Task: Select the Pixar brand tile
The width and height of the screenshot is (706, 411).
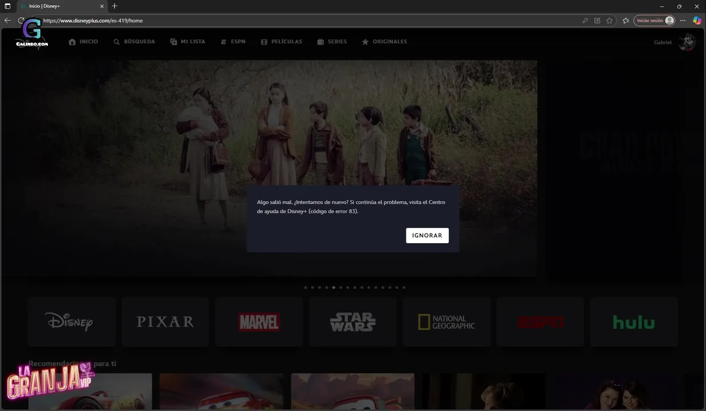Action: pyautogui.click(x=166, y=321)
